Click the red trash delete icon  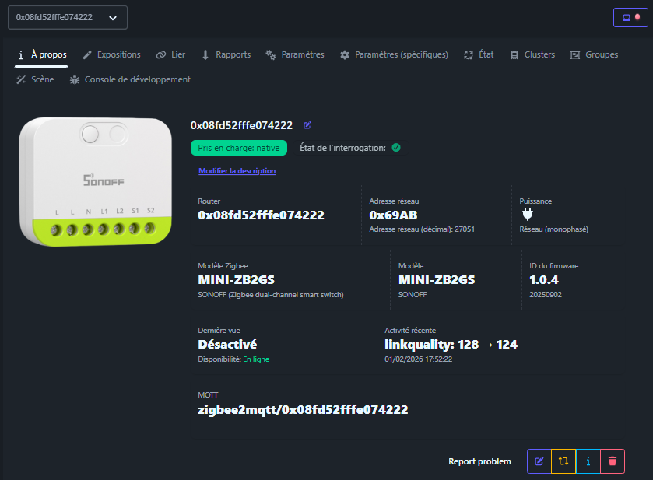pyautogui.click(x=613, y=461)
